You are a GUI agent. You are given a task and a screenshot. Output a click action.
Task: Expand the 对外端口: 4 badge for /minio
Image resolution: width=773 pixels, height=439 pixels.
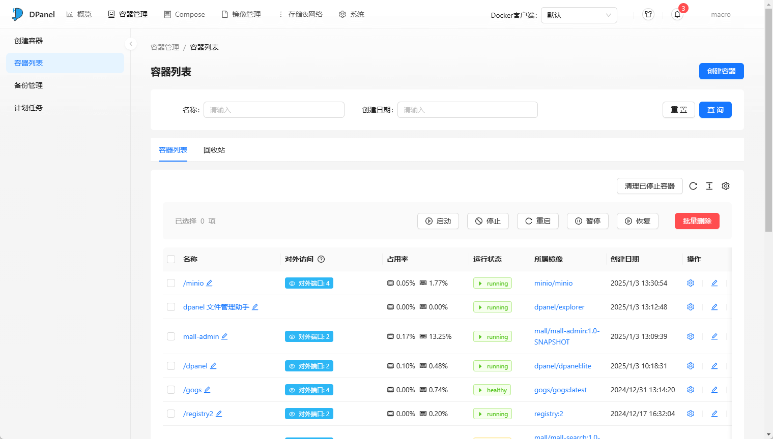[x=309, y=283]
